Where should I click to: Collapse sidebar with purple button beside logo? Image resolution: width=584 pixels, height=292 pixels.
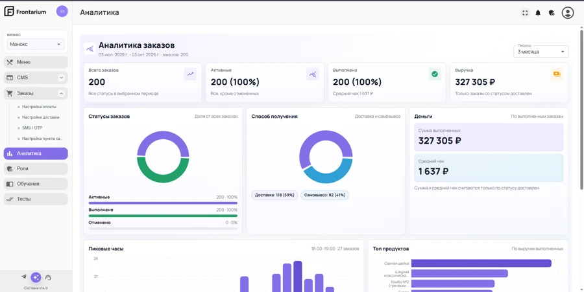click(x=62, y=12)
